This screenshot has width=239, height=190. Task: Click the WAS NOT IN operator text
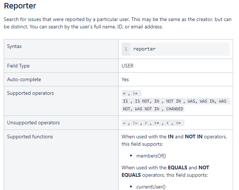pyautogui.click(x=147, y=109)
